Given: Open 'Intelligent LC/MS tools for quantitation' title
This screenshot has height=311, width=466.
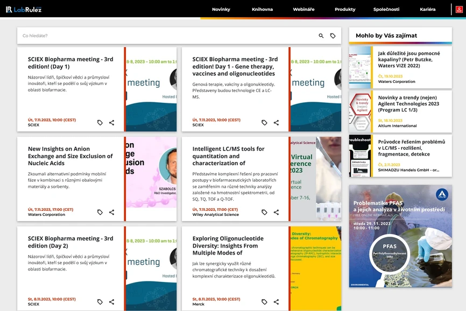Looking at the screenshot, I should 228,156.
